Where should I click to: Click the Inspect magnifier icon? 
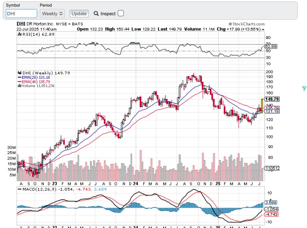pyautogui.click(x=96, y=13)
